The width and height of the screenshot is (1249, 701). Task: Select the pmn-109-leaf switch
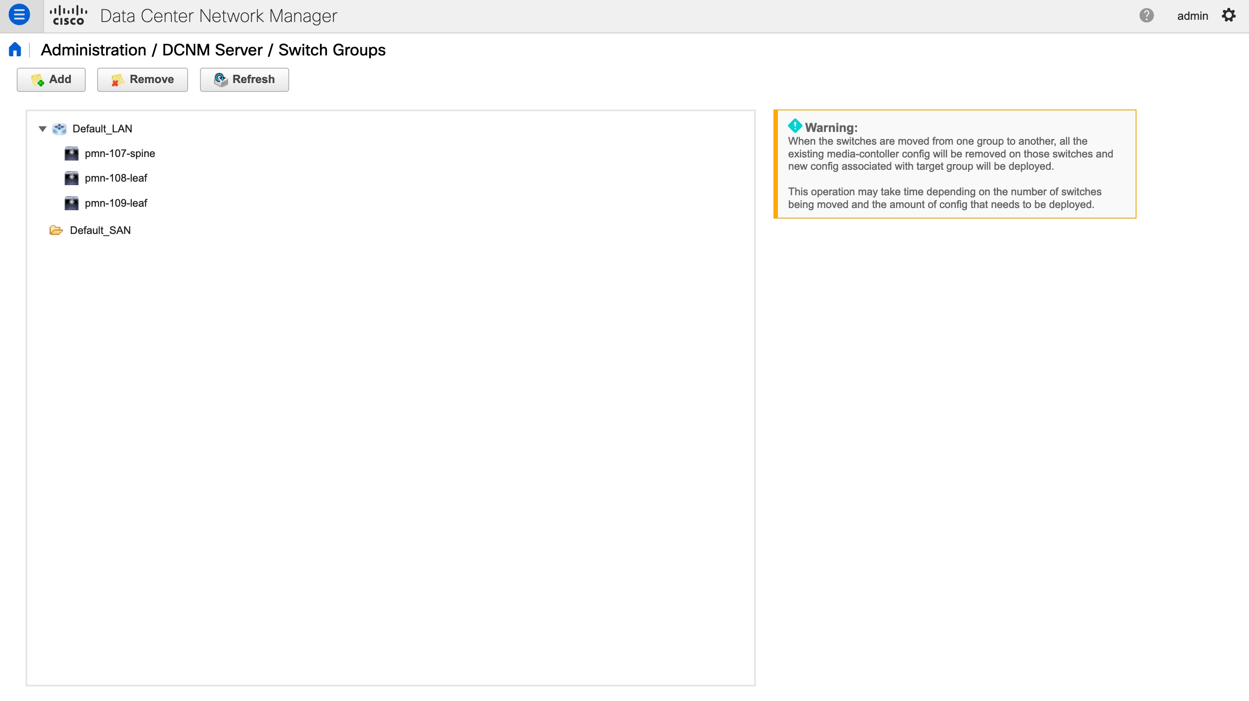(x=116, y=204)
